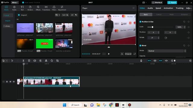Screen dimensions: 193x108
Task: Open the Filters tab
Action: pyautogui.click(x=54, y=8)
